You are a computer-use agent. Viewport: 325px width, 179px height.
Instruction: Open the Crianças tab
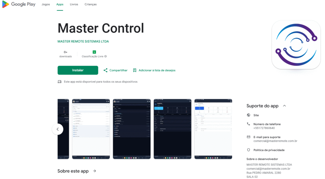[90, 4]
